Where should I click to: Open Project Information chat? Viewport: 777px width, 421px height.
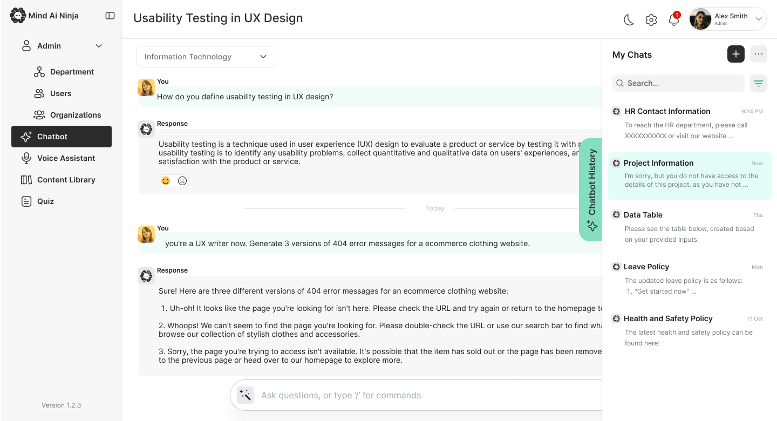point(690,175)
